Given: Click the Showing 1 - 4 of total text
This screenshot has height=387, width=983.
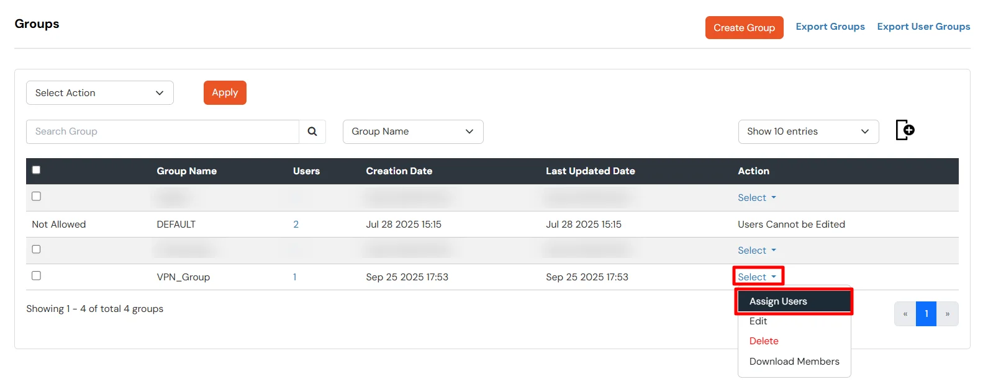Looking at the screenshot, I should pyautogui.click(x=94, y=309).
